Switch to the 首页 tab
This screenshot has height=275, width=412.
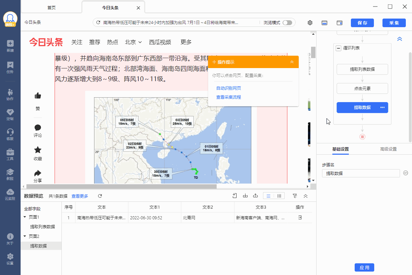[x=51, y=8]
